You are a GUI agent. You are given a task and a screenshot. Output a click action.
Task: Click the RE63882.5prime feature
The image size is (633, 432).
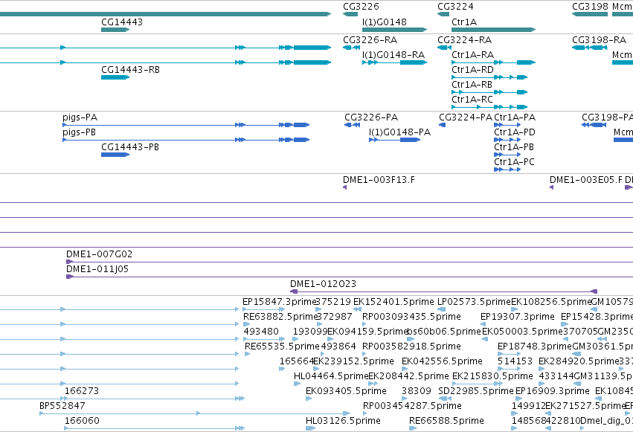246,324
